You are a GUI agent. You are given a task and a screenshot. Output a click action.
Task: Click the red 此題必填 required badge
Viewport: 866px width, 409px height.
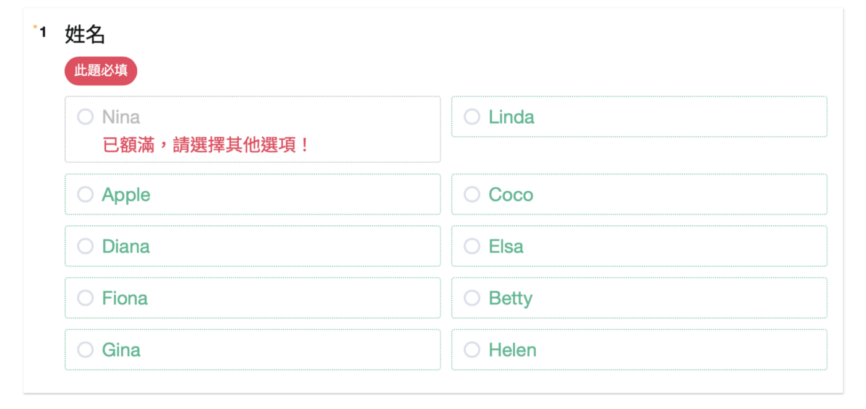(x=101, y=71)
